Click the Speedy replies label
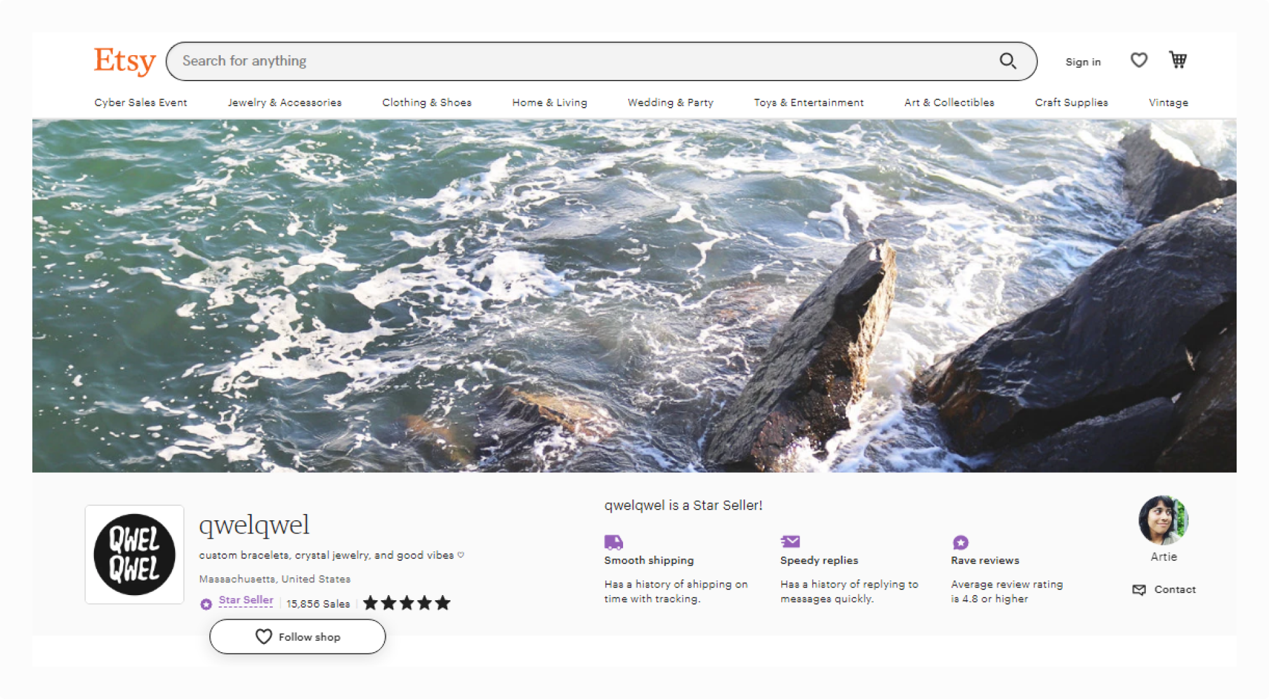 tap(819, 561)
